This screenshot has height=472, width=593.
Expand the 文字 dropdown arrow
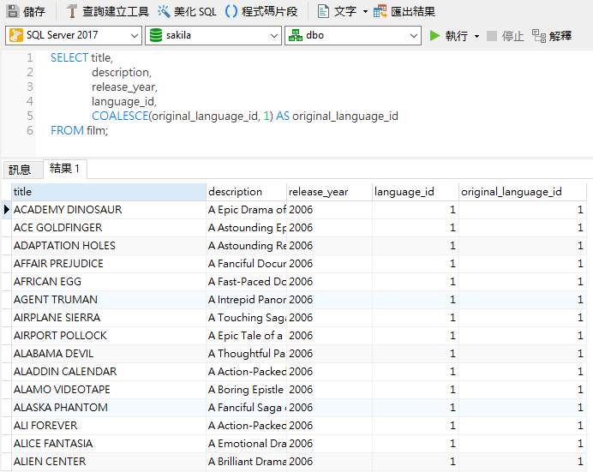[365, 11]
